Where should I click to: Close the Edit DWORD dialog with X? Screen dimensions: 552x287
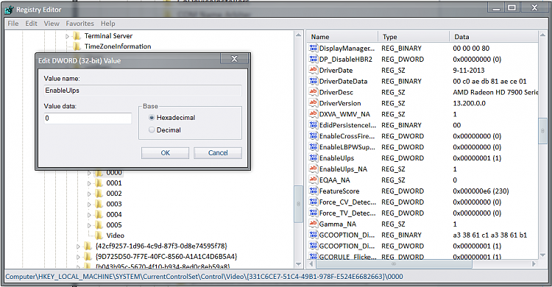tap(234, 59)
